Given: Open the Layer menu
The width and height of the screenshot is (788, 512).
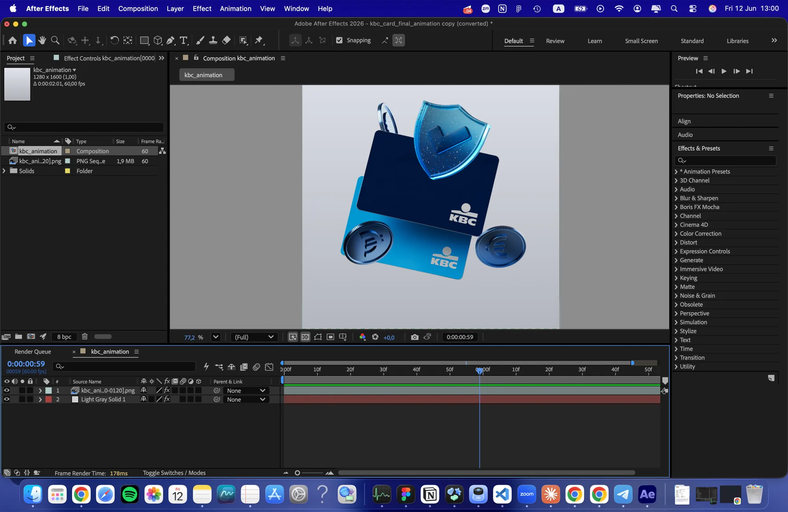Looking at the screenshot, I should [x=175, y=8].
